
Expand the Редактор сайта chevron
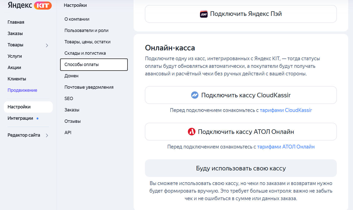[47, 135]
